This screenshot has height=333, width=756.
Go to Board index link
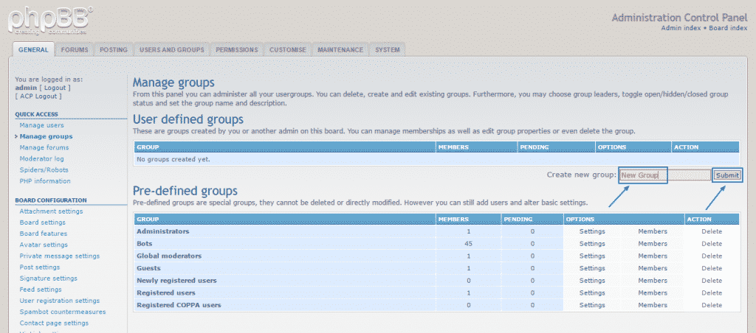(728, 28)
